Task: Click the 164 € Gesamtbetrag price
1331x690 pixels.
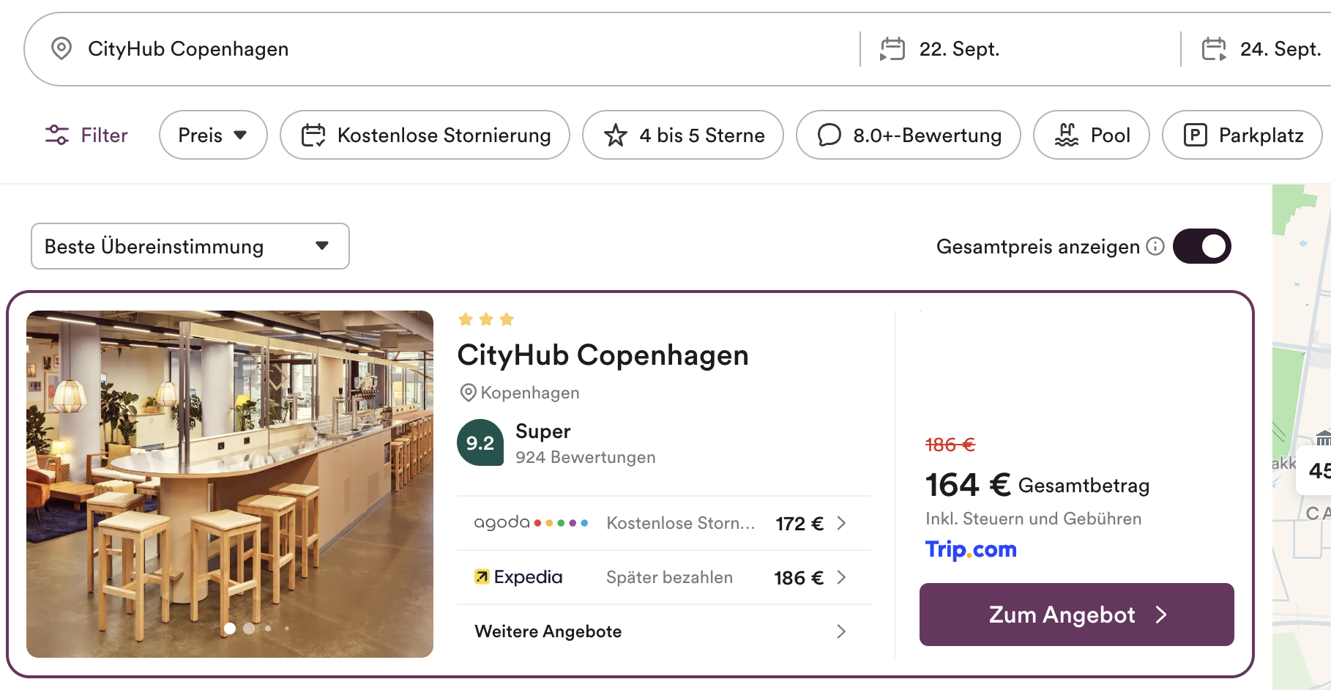Action: (1037, 485)
